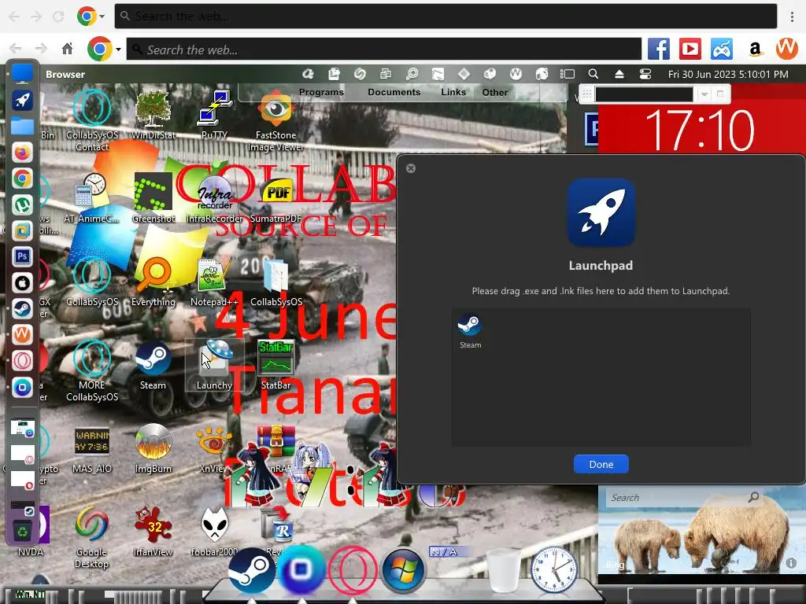This screenshot has width=806, height=604.
Task: Open the YouTube shortcut in browser toolbar
Action: pyautogui.click(x=690, y=50)
